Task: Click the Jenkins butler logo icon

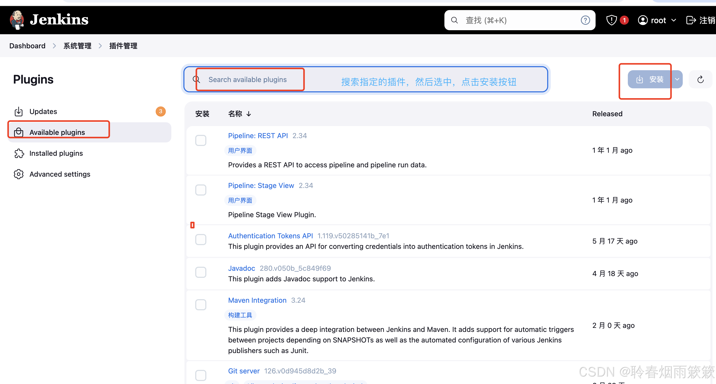Action: [17, 20]
